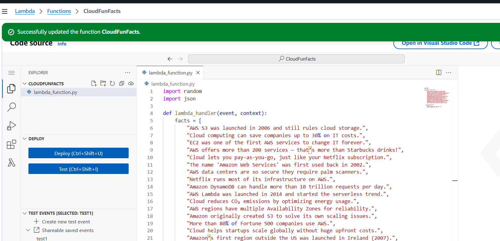Click the 'import random' code line
Viewport: 500px width, 241px height.
182,91
